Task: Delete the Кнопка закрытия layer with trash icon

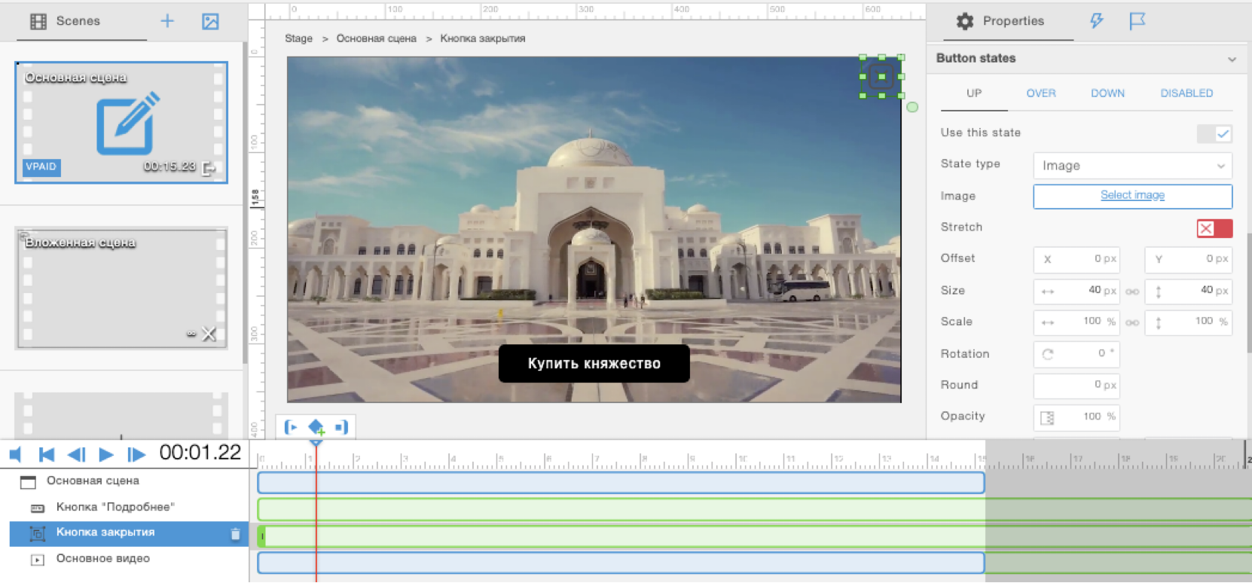Action: coord(235,534)
